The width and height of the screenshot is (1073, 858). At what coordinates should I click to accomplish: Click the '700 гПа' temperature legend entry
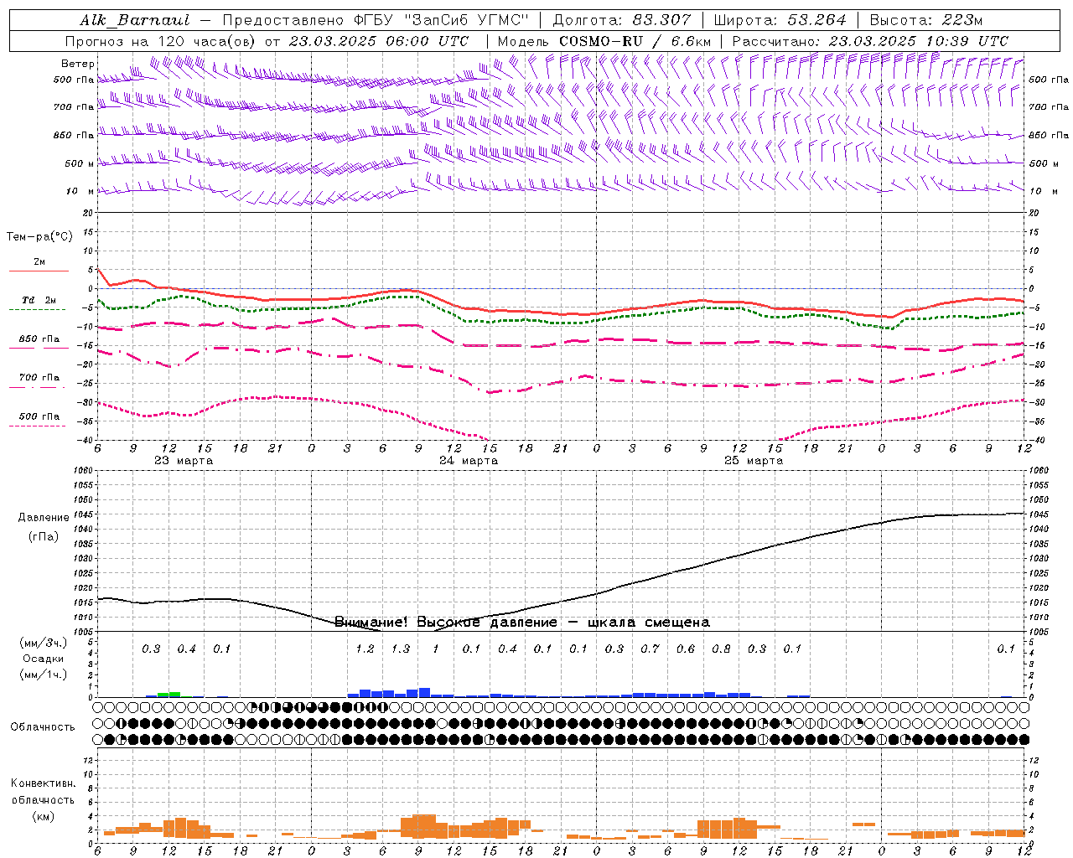click(x=39, y=377)
